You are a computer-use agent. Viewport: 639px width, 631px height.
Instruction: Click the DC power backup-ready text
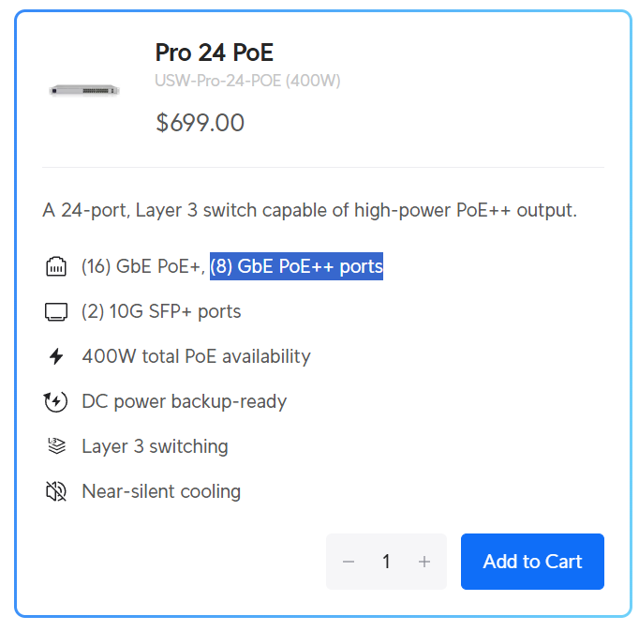tap(184, 401)
